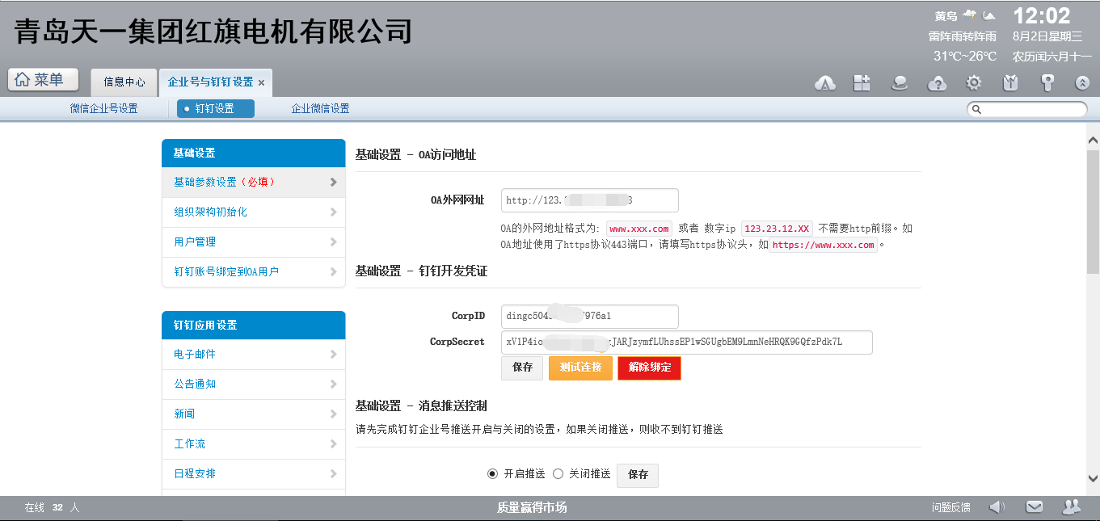Open the envelope message icon at bottom
This screenshot has height=521, width=1100.
pos(1034,507)
